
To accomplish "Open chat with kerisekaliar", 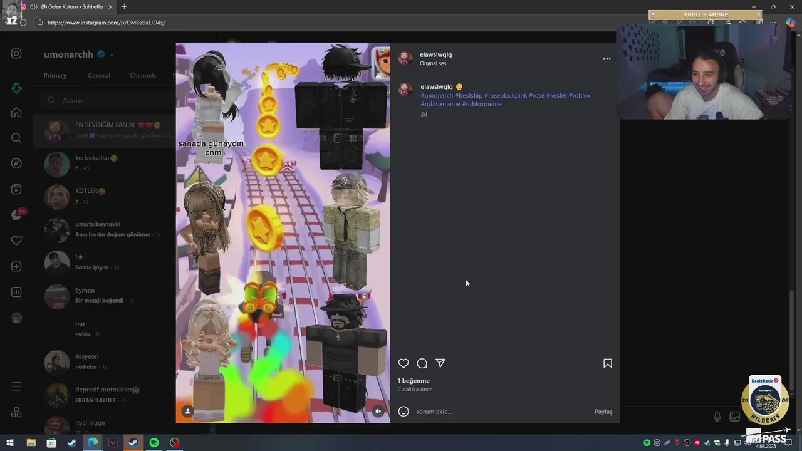I will [105, 163].
